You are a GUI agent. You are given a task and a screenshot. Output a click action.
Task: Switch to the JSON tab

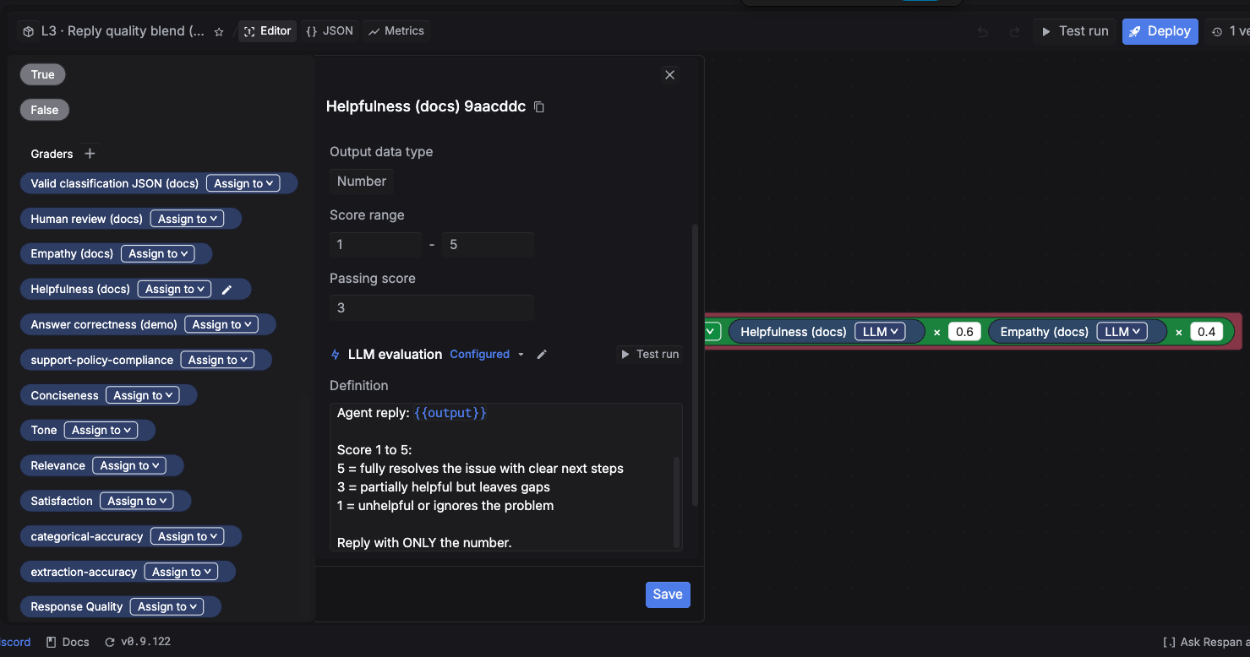click(330, 31)
